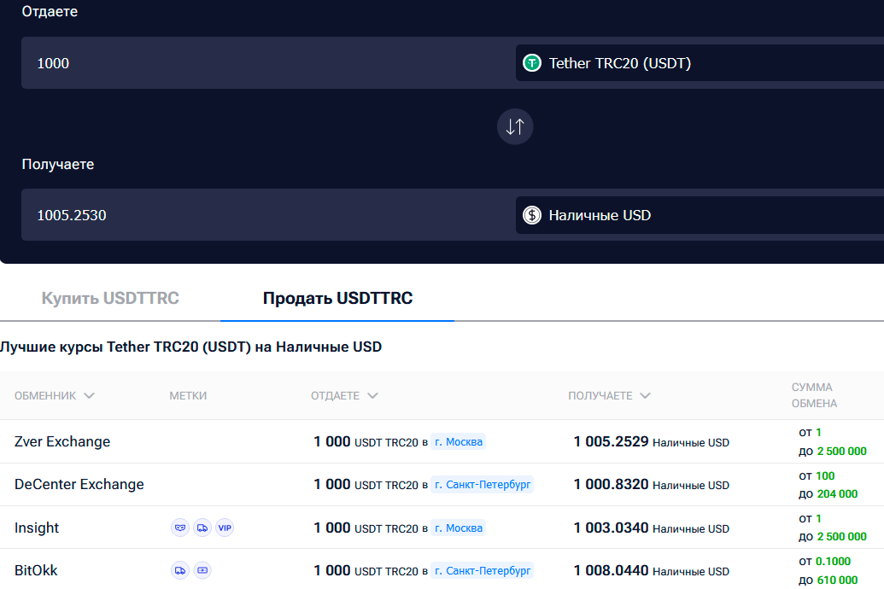Viewport: 884px width, 589px height.
Task: Open the Tether TRC20 (USDT) currency selector
Action: click(700, 62)
